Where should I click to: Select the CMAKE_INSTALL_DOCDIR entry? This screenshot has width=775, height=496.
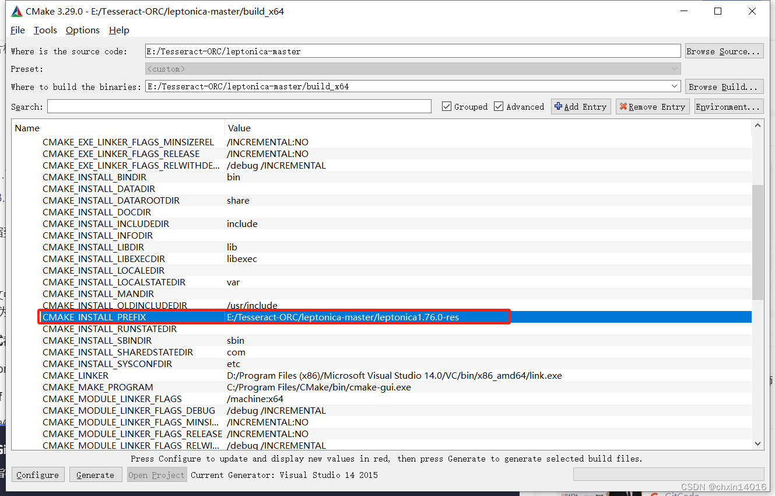coord(97,212)
